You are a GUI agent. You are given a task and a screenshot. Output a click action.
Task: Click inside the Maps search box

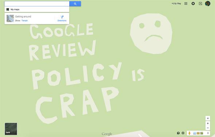click(37, 4)
